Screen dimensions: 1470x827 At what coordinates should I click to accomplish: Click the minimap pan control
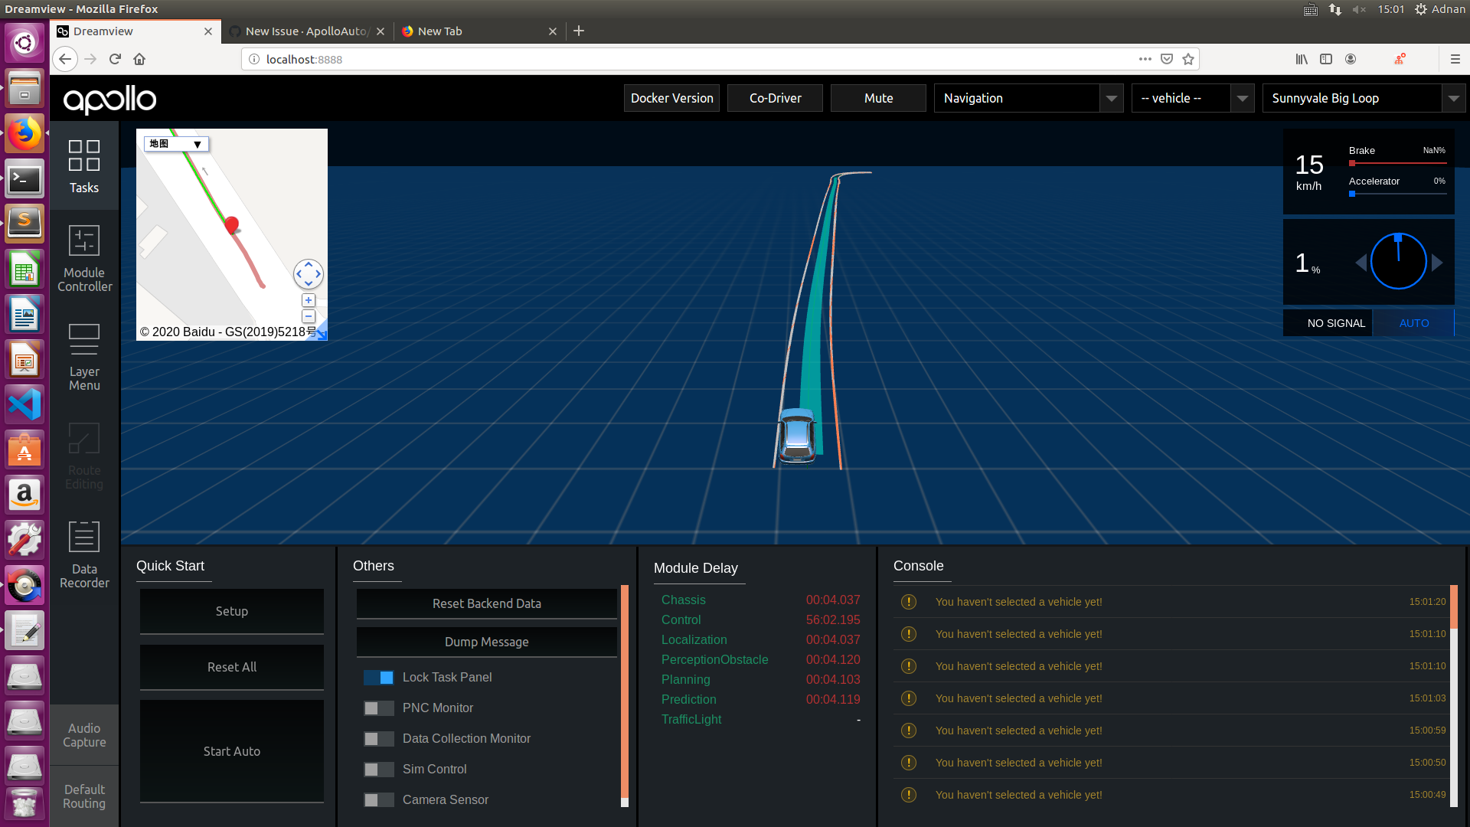[309, 273]
